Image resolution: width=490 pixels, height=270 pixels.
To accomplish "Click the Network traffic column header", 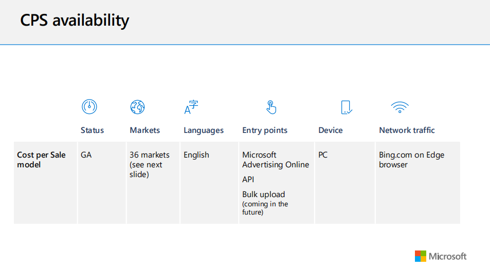I will click(x=407, y=130).
